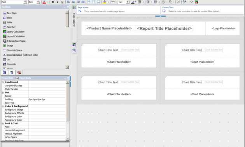
Task: Click the lower icon below Page Explorer
Action: coord(74,50)
